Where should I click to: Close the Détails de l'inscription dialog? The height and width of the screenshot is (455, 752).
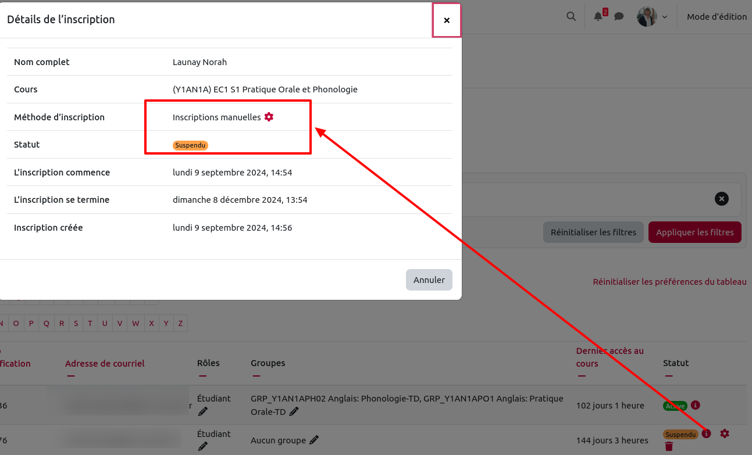coord(447,20)
